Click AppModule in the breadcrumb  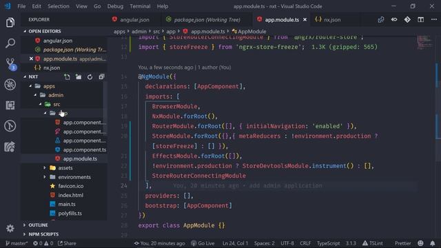pyautogui.click(x=252, y=32)
